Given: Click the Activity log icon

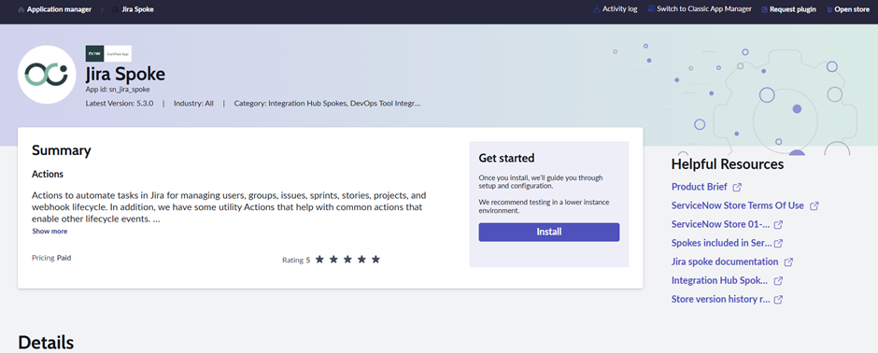Looking at the screenshot, I should (597, 9).
